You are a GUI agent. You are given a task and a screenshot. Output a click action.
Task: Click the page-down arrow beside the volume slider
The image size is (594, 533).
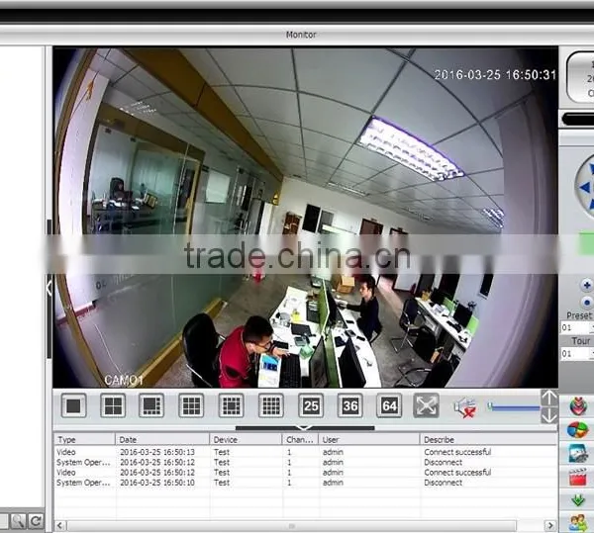coord(549,415)
